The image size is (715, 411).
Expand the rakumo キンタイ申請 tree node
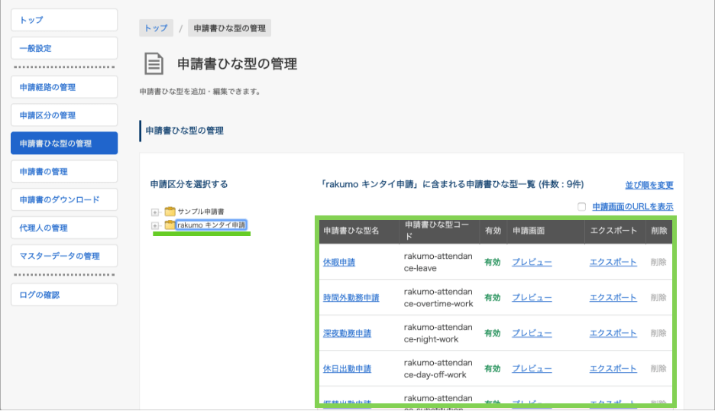click(x=155, y=226)
